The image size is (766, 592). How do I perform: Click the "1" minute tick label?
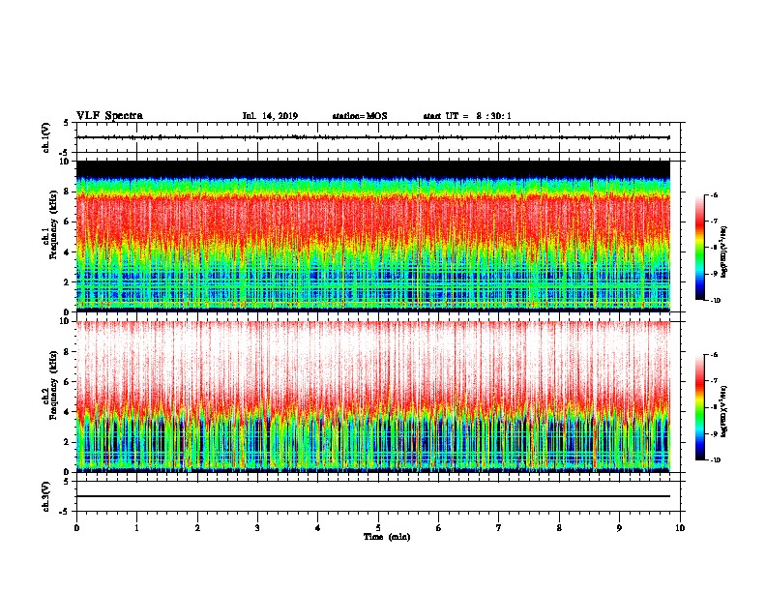(137, 528)
